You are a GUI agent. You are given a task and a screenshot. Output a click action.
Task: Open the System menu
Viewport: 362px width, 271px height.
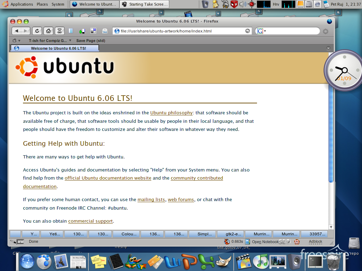coord(58,4)
